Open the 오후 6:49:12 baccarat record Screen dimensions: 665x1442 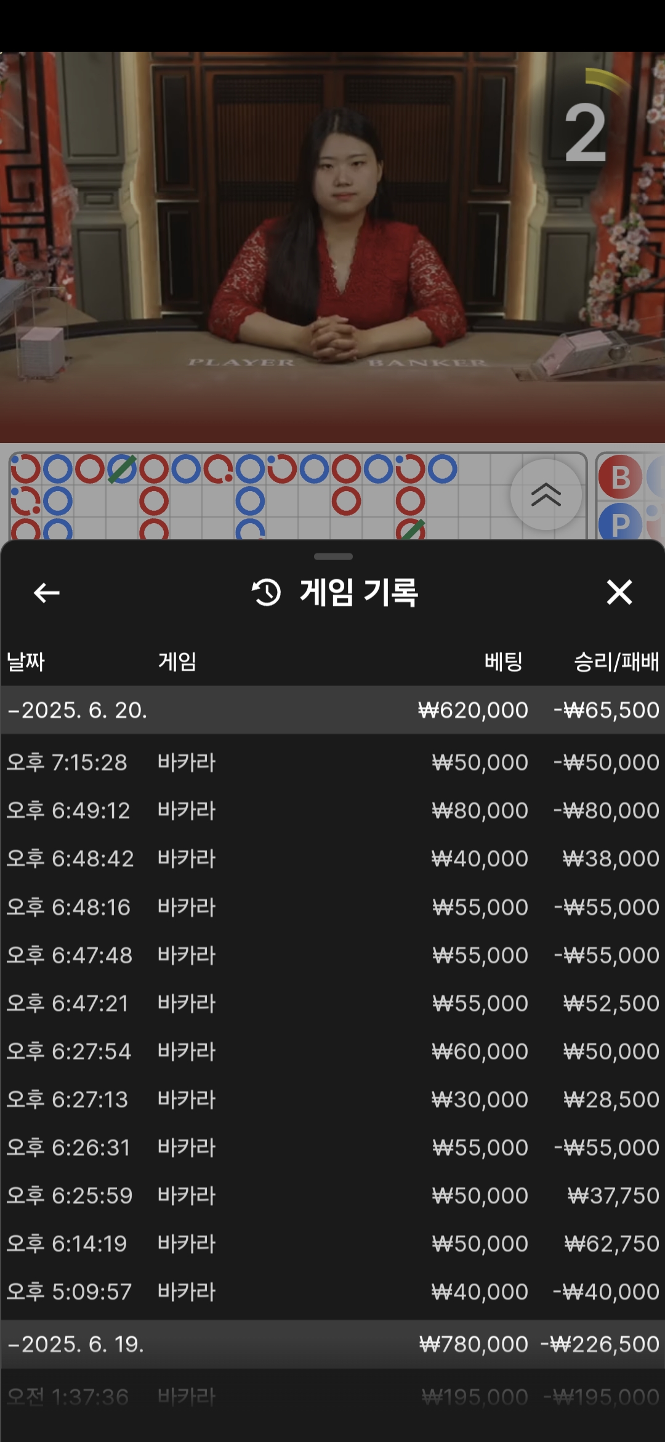[x=332, y=810]
